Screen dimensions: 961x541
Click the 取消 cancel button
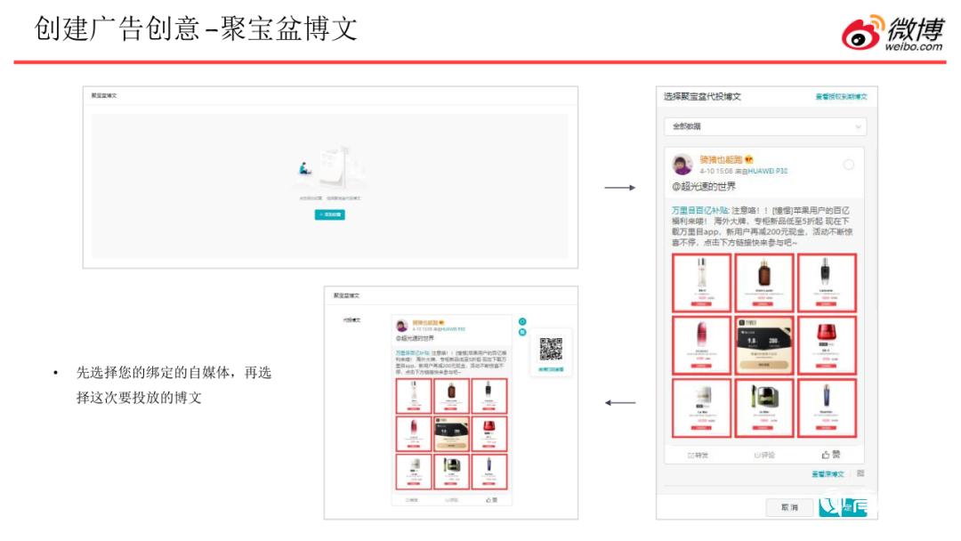[x=789, y=507]
